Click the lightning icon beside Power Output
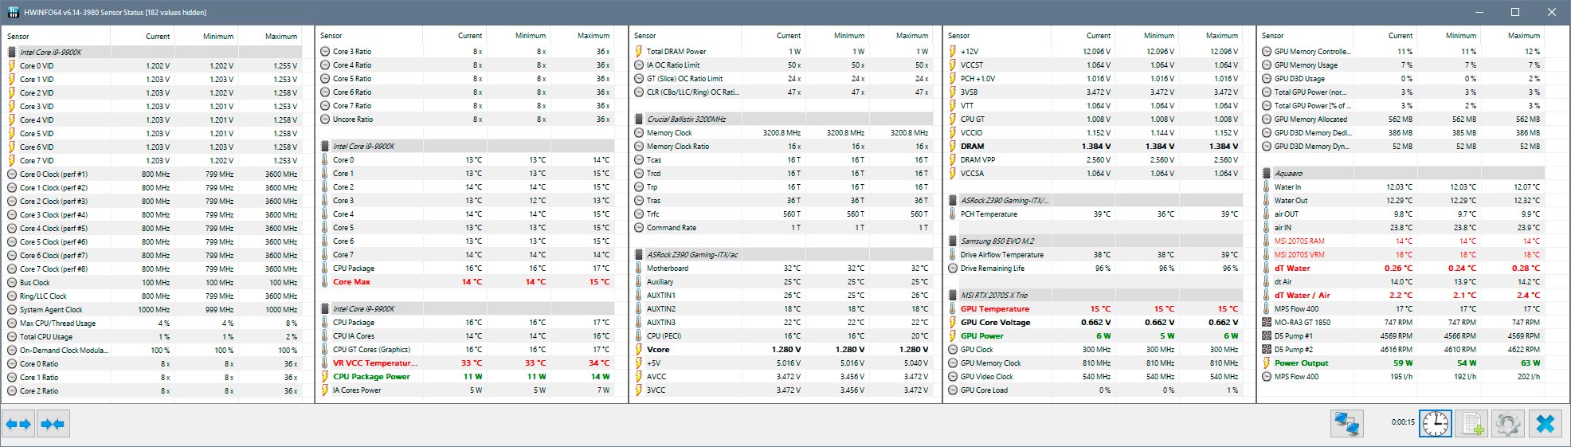The width and height of the screenshot is (1571, 447). click(x=1267, y=363)
